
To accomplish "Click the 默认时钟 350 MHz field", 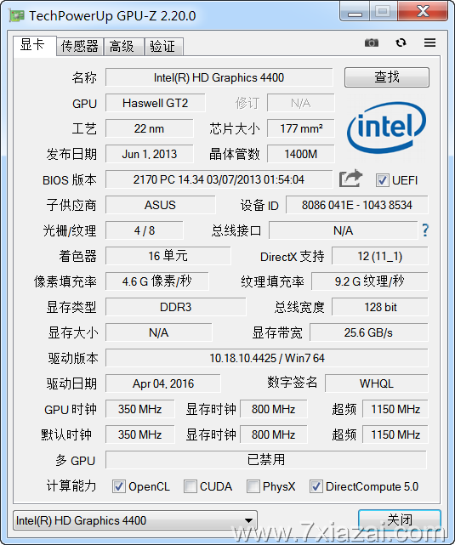I will click(x=139, y=434).
